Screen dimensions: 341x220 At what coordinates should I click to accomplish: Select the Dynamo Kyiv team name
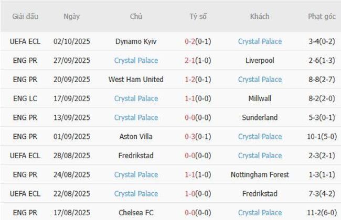coord(136,41)
